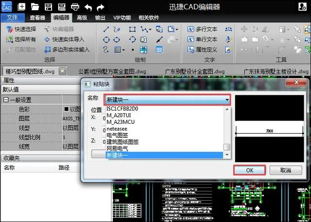
Task: Click the user account icon at top right
Action: point(302,6)
